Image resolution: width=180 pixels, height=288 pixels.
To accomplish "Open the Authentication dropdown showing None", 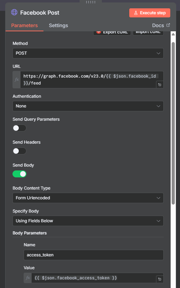I will point(88,106).
